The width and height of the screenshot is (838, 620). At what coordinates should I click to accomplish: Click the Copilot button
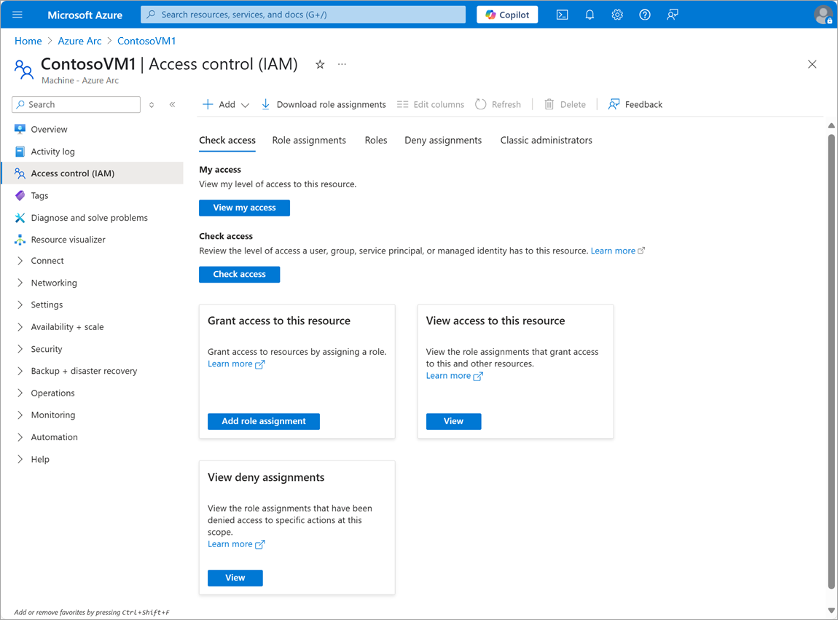coord(507,15)
